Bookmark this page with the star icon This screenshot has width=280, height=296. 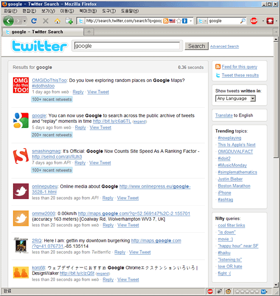tap(179, 21)
